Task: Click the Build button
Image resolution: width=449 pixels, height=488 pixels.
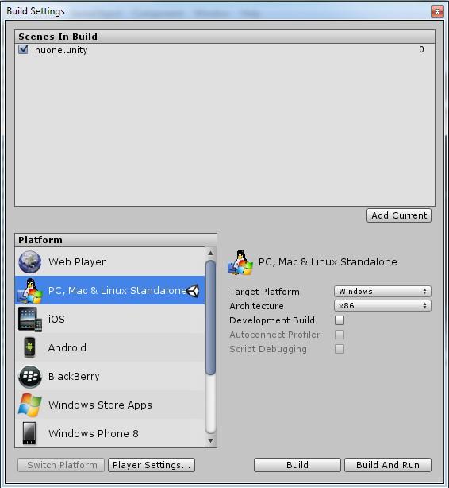Action: click(x=297, y=465)
